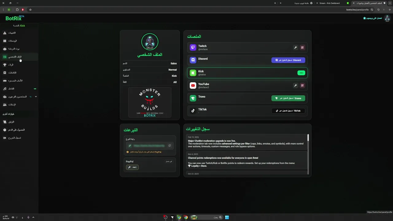Click the Feb 19, 2026 changelog entry
The image size is (393, 221).
pos(246,142)
